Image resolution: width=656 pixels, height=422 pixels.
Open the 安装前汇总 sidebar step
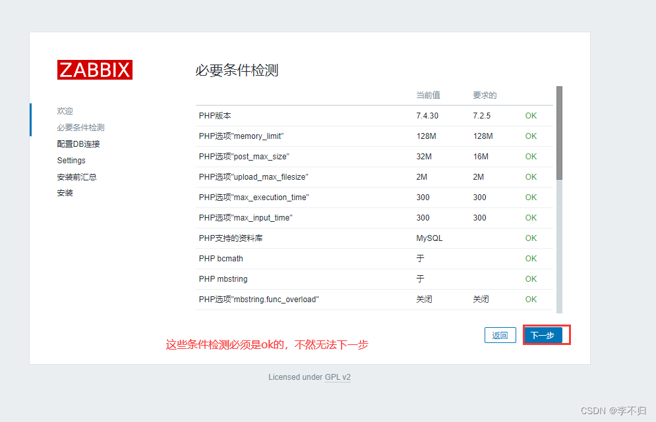pyautogui.click(x=76, y=176)
